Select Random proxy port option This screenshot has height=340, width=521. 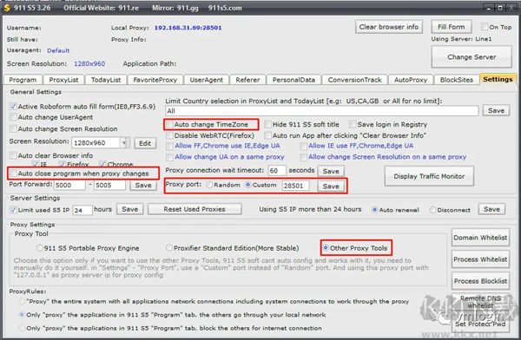[209, 185]
